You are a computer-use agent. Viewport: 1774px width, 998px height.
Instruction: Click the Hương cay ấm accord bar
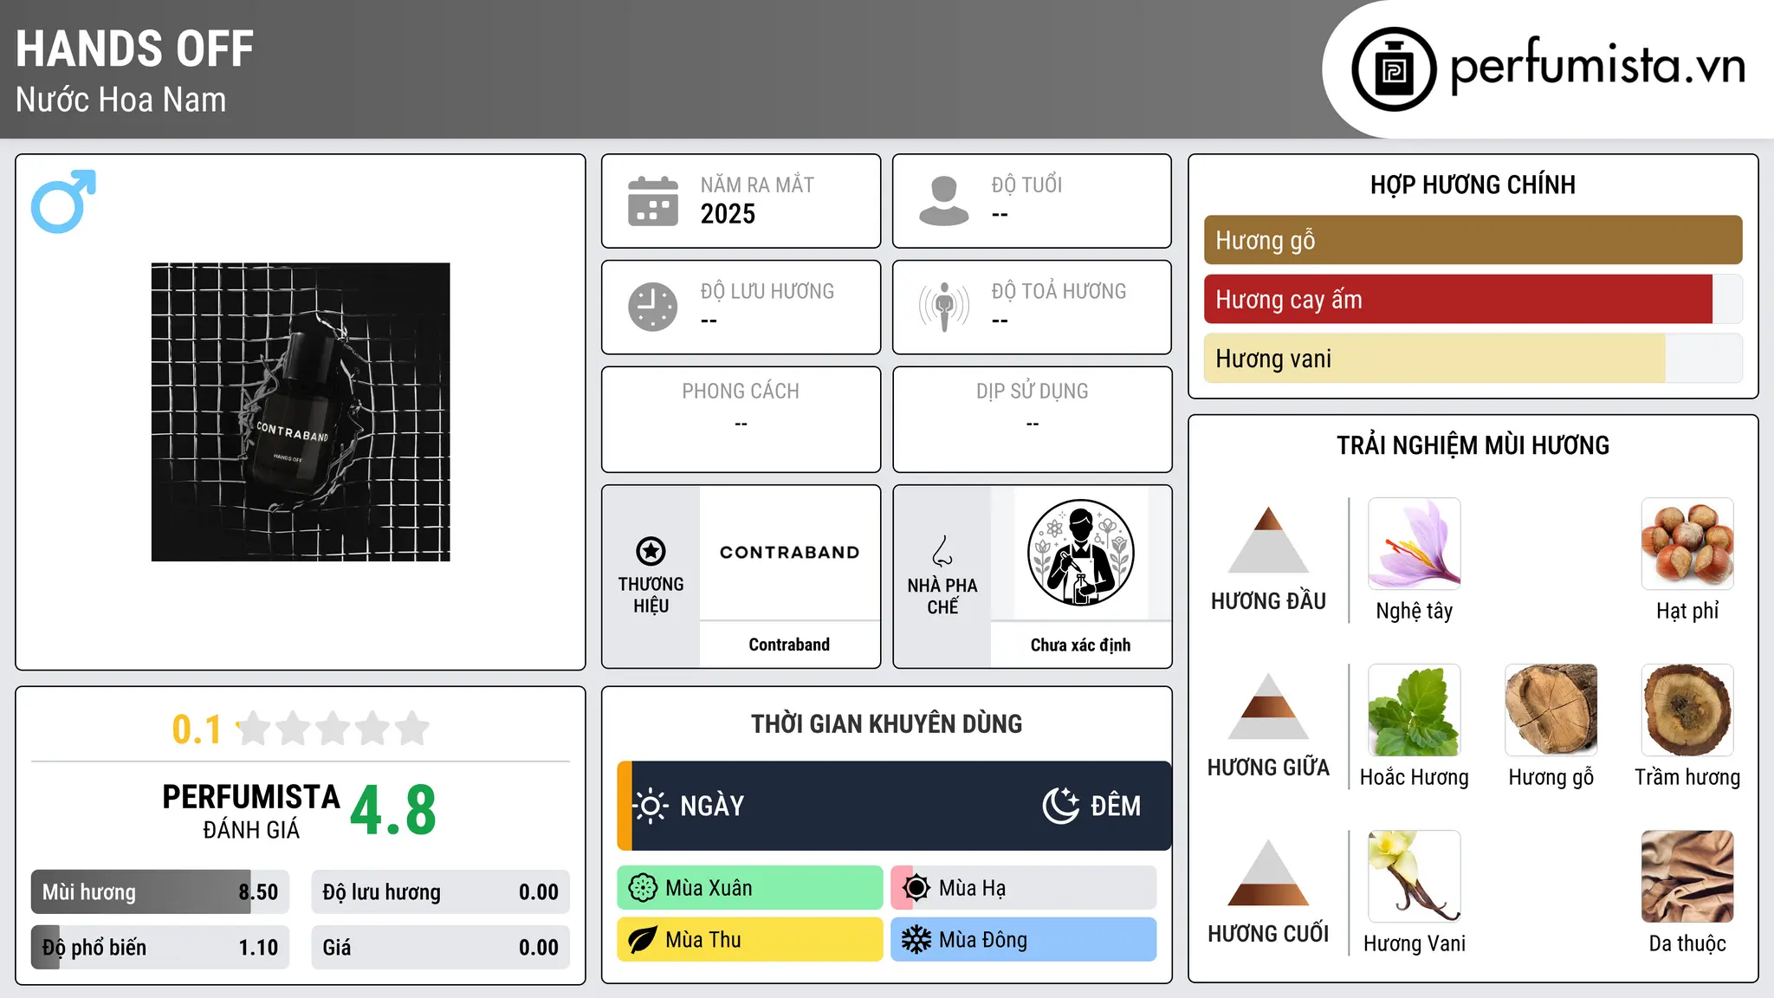pyautogui.click(x=1473, y=300)
